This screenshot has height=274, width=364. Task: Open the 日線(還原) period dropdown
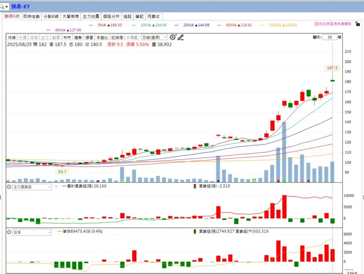coord(154,37)
